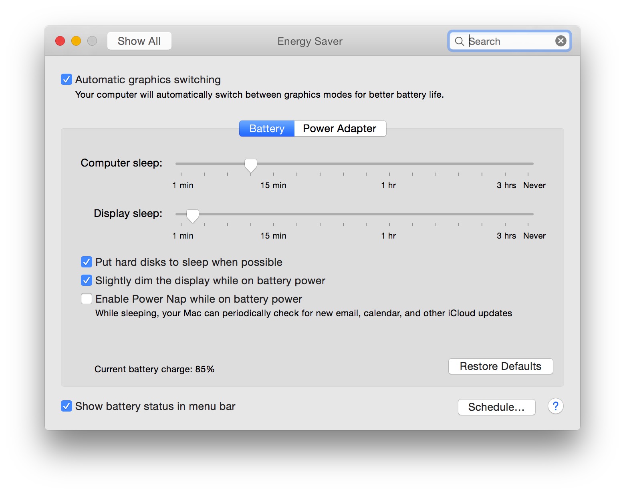Close the Energy Saver window

click(x=60, y=41)
